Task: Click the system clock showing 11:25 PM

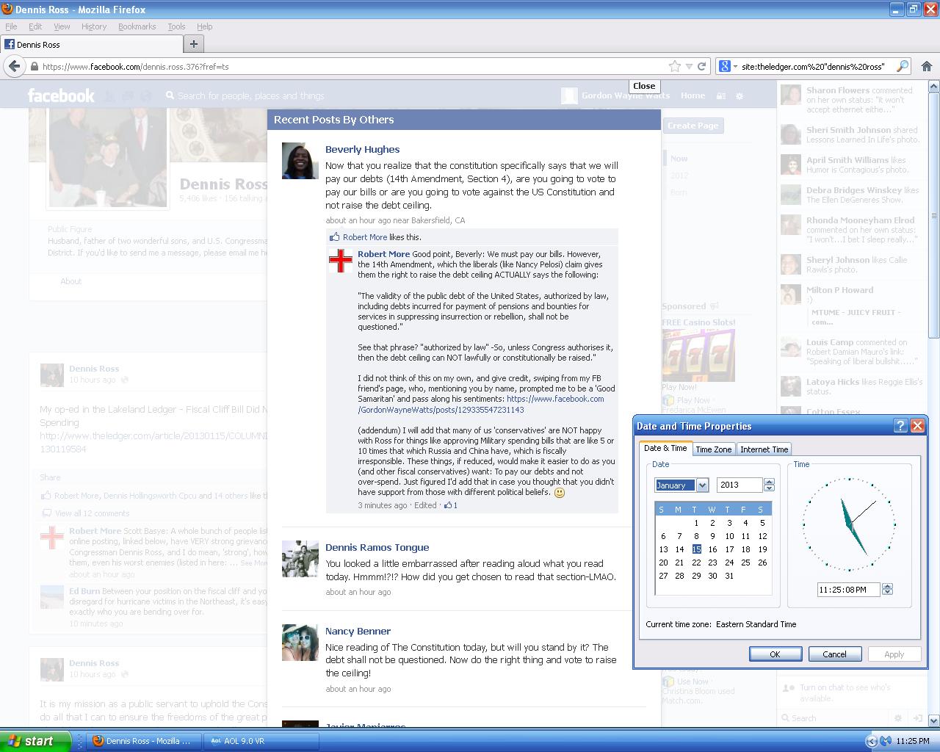Action: (913, 741)
